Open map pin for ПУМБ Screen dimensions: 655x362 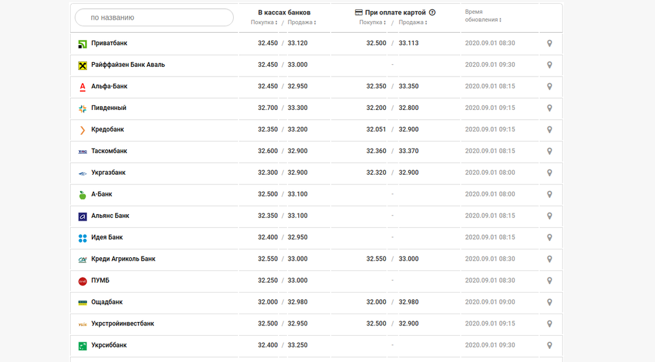[550, 281]
